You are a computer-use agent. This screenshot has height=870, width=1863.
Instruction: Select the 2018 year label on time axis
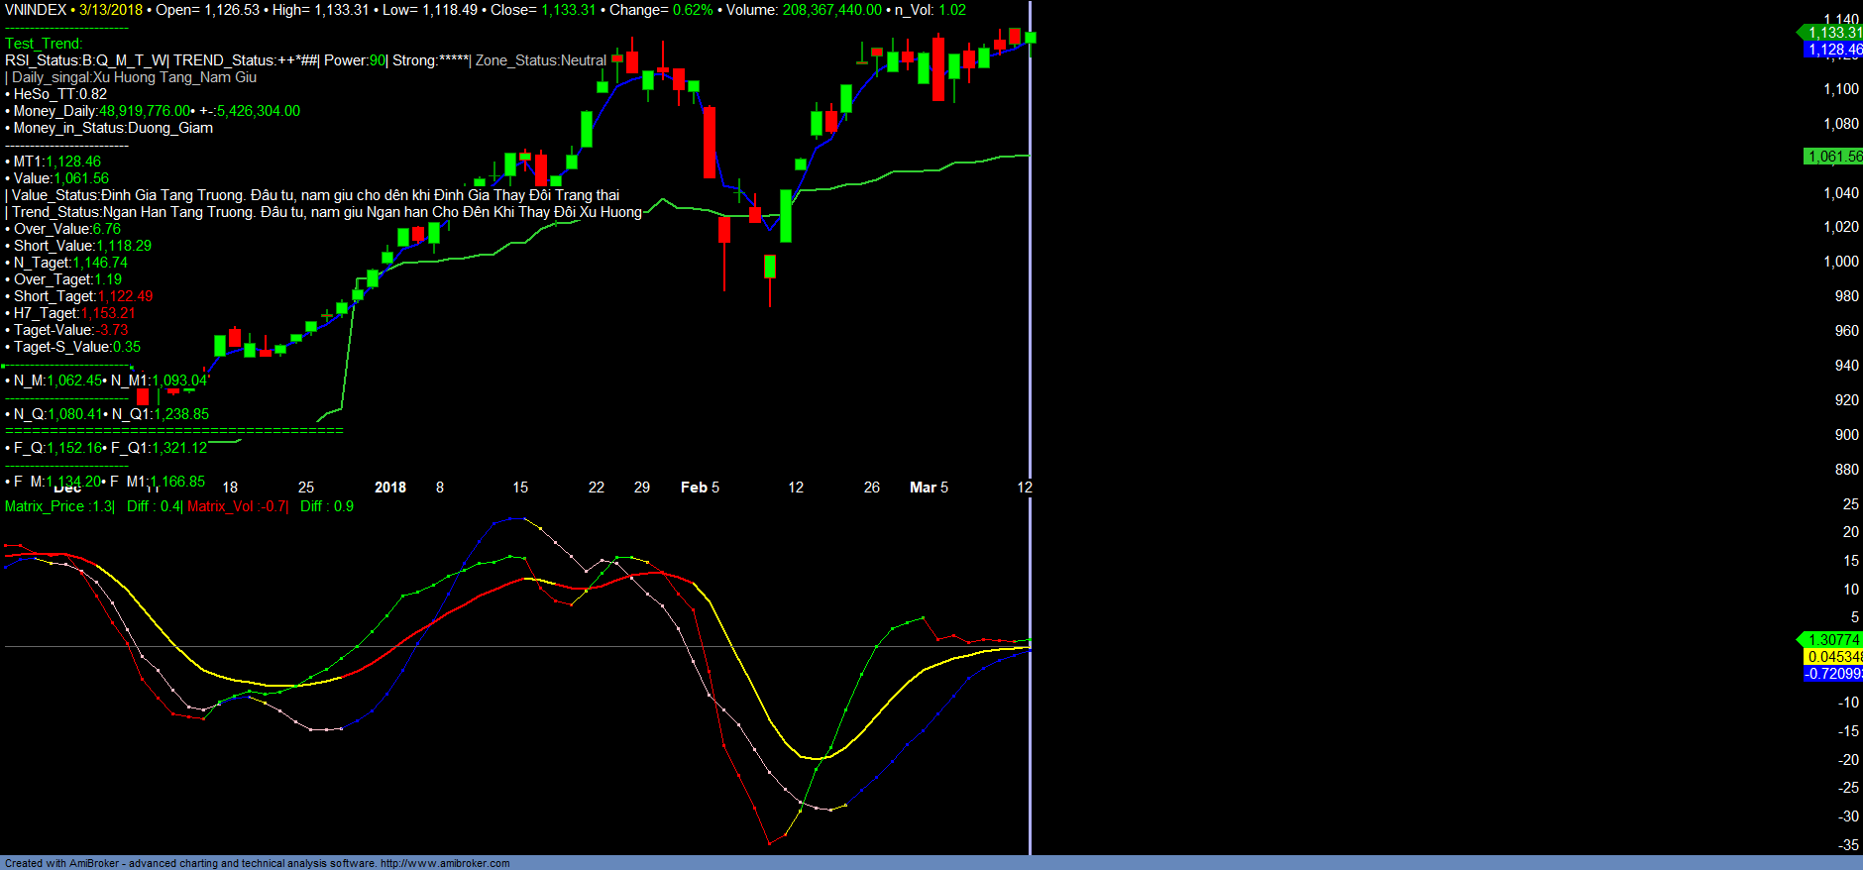point(390,488)
